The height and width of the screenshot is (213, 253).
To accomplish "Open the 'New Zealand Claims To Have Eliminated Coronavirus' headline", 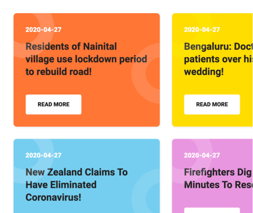I will tap(77, 185).
